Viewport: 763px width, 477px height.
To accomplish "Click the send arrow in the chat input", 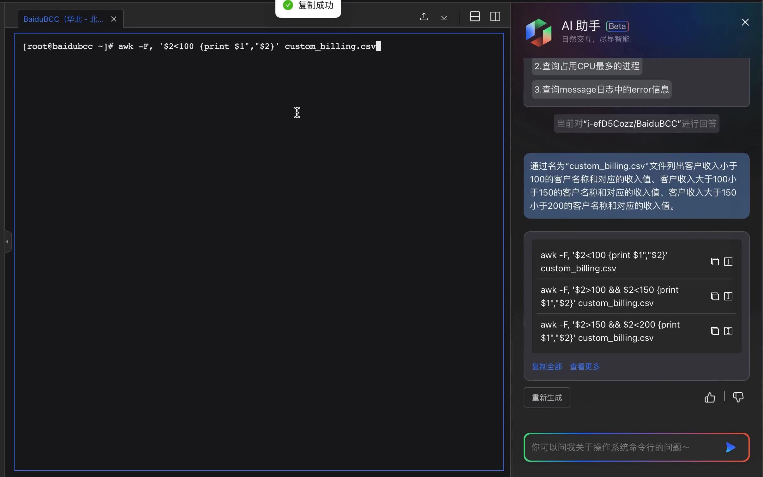I will (x=730, y=447).
